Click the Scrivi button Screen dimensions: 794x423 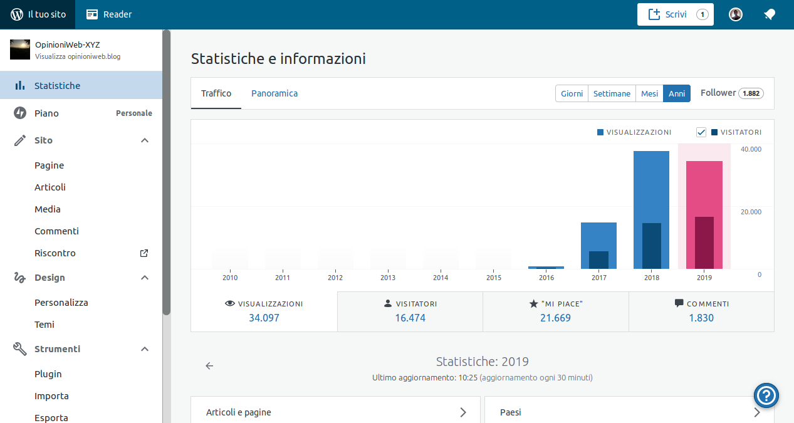tap(675, 14)
